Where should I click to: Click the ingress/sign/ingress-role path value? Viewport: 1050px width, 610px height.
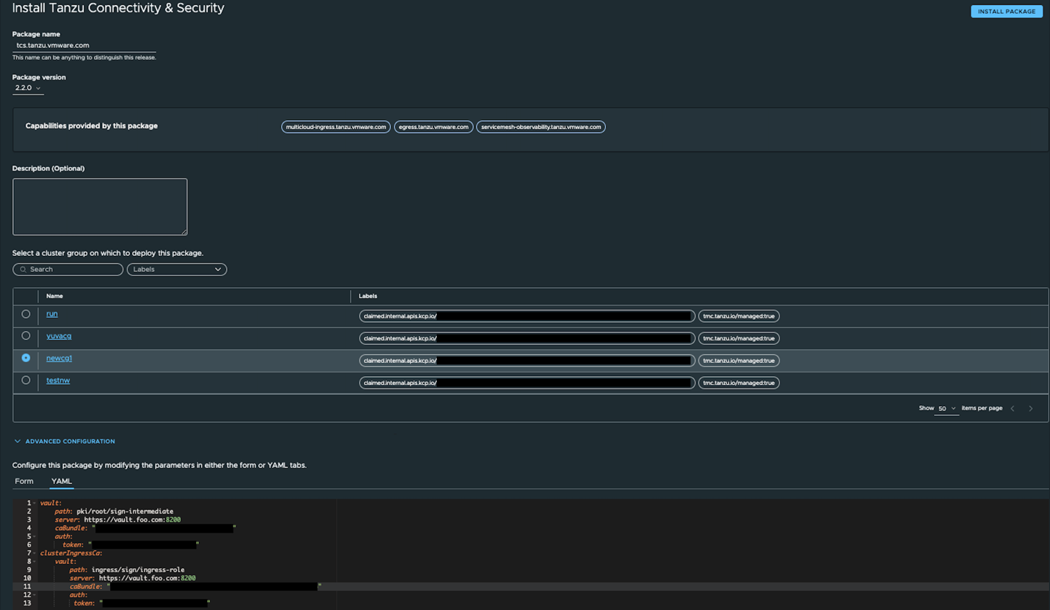coord(138,570)
